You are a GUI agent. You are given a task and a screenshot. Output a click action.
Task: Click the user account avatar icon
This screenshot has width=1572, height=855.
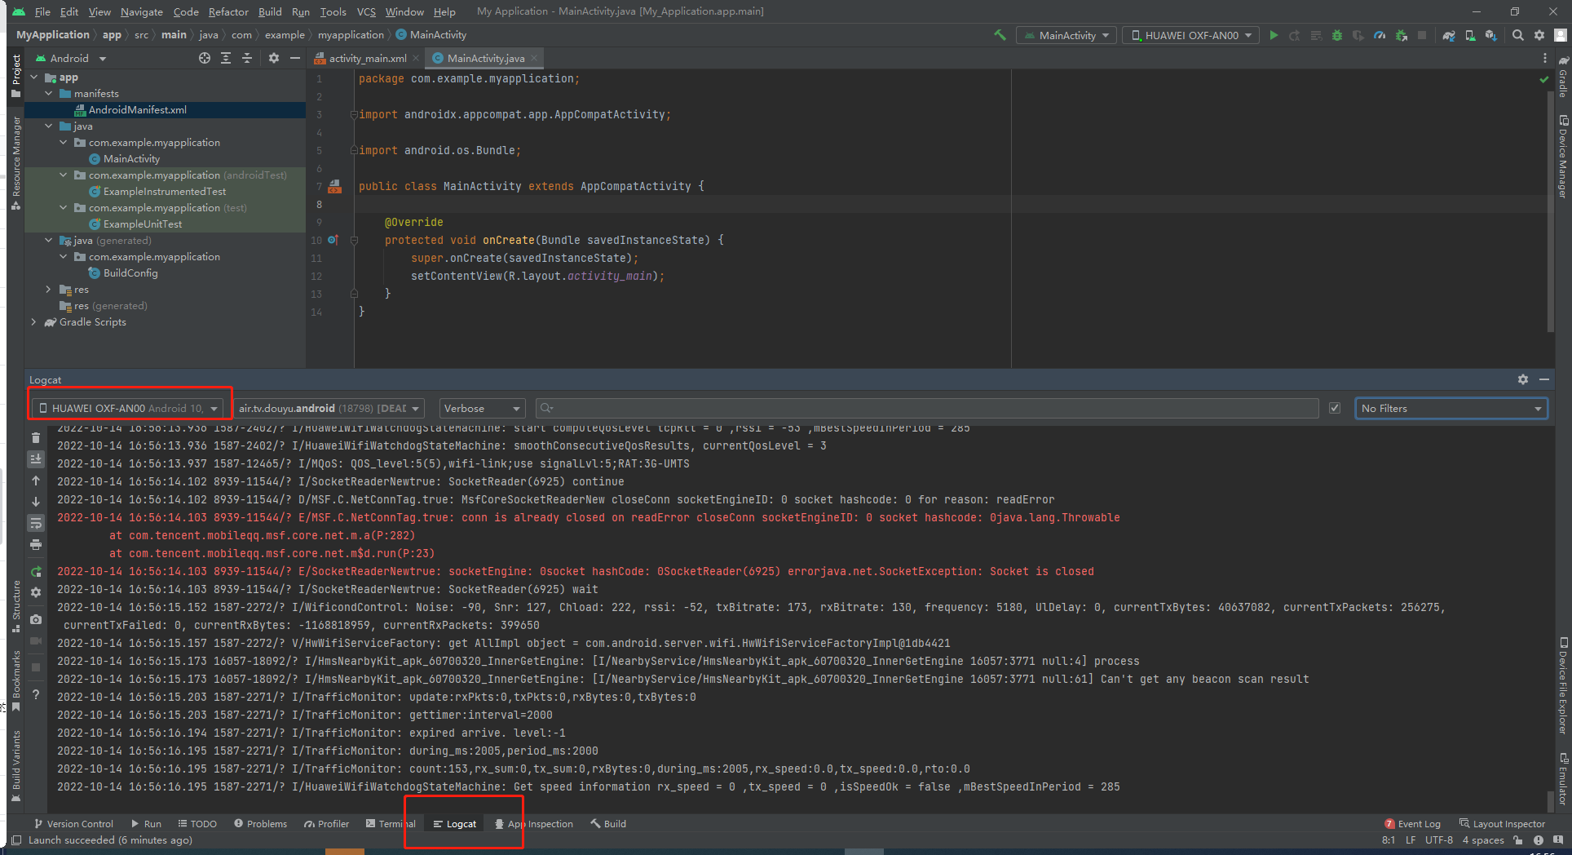click(x=1560, y=35)
